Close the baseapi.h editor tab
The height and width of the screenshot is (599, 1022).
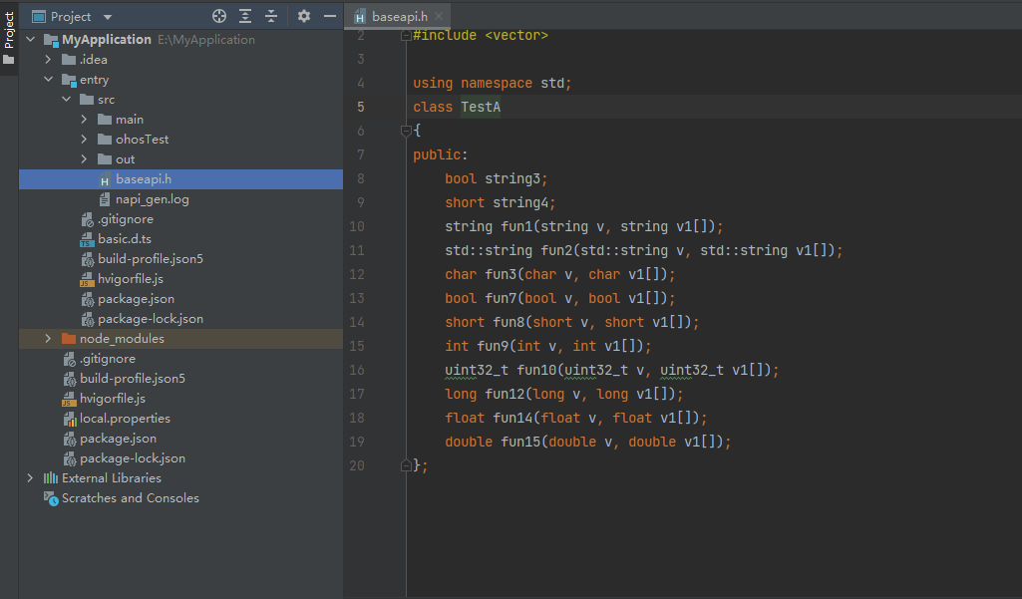[440, 16]
